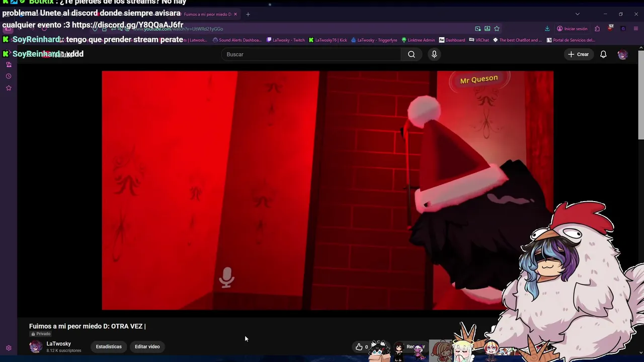Click the Mr Queson name tag in video
This screenshot has height=362, width=644.
(479, 79)
